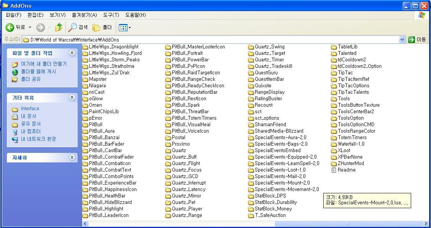431x228 pixels.
Task: Collapse the file and folder tasks panel
Action: 72,53
